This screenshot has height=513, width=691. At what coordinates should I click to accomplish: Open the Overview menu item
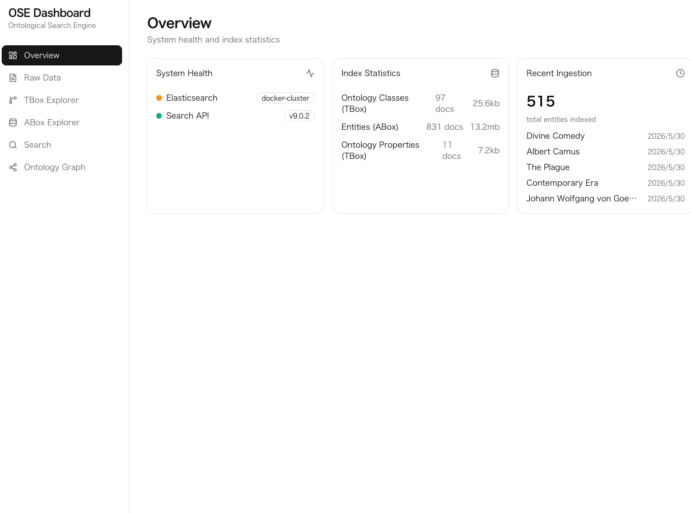(62, 55)
